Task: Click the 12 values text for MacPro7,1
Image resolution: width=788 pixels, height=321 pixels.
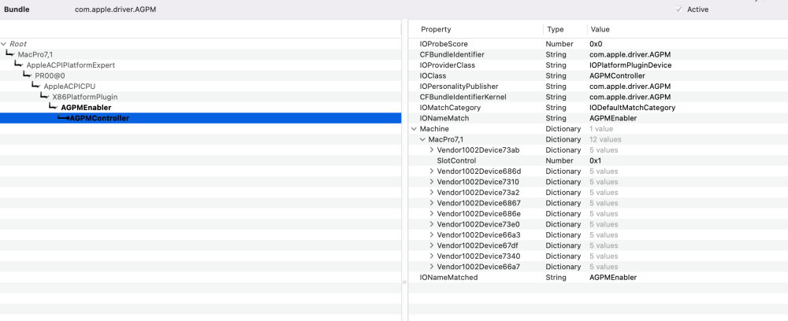Action: (x=605, y=139)
